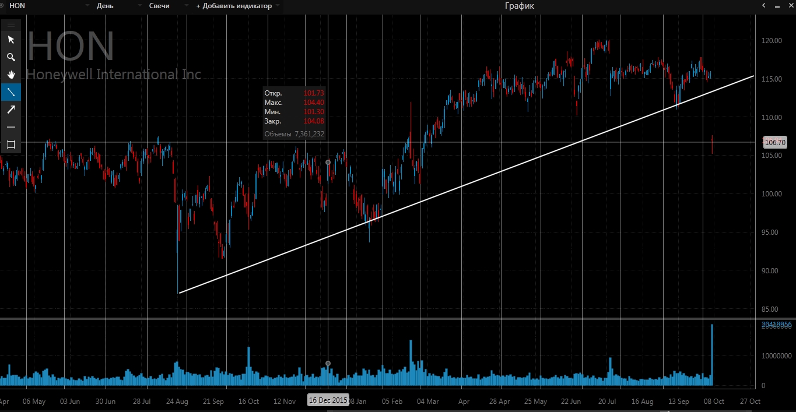Open the Добавить индикатор menu
This screenshot has height=412, width=796.
pos(237,6)
